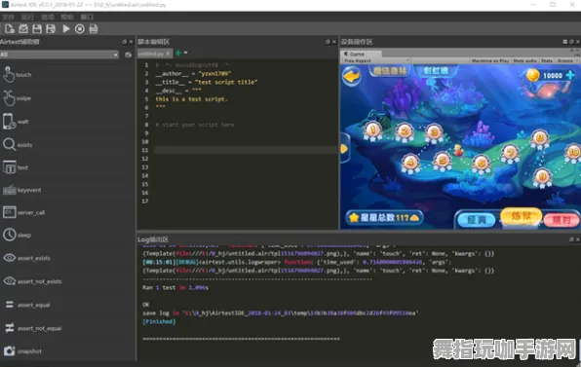Choose the blue 经典 mode button
The image size is (581, 367).
point(476,220)
